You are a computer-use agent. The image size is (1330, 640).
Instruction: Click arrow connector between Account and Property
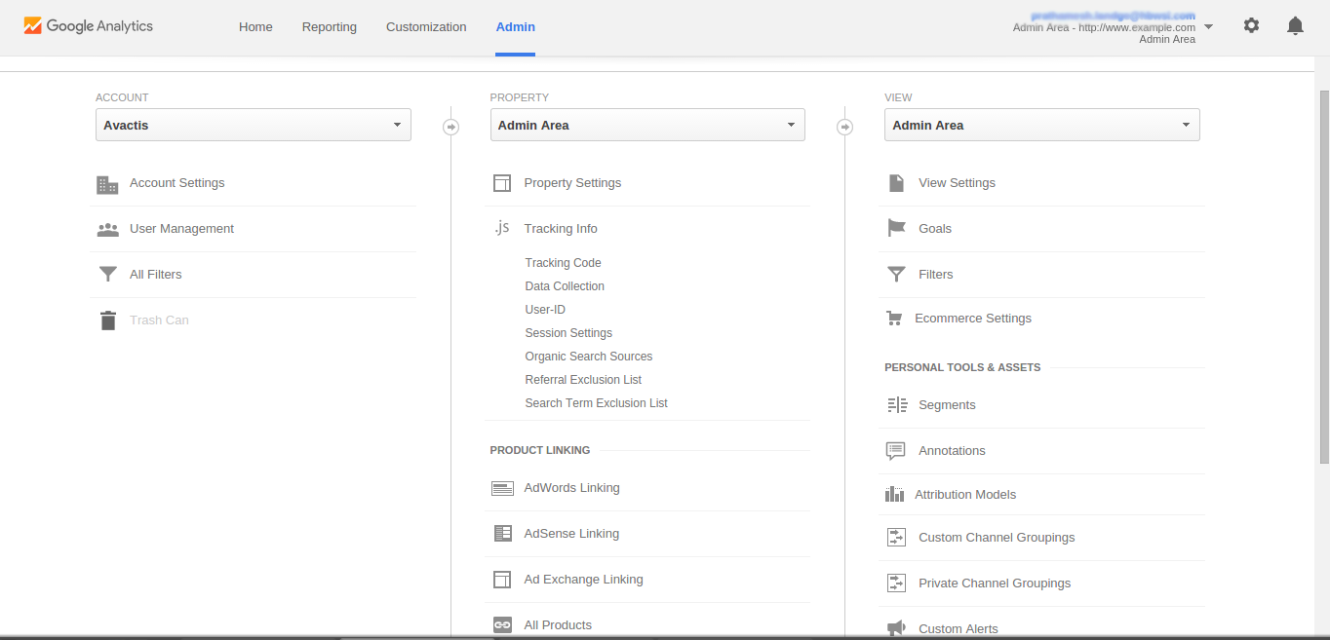[450, 127]
